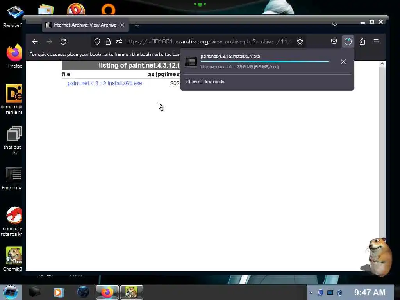Screen dimensions: 400x300
Task: Open the tracking protection shield icon
Action: click(97, 41)
